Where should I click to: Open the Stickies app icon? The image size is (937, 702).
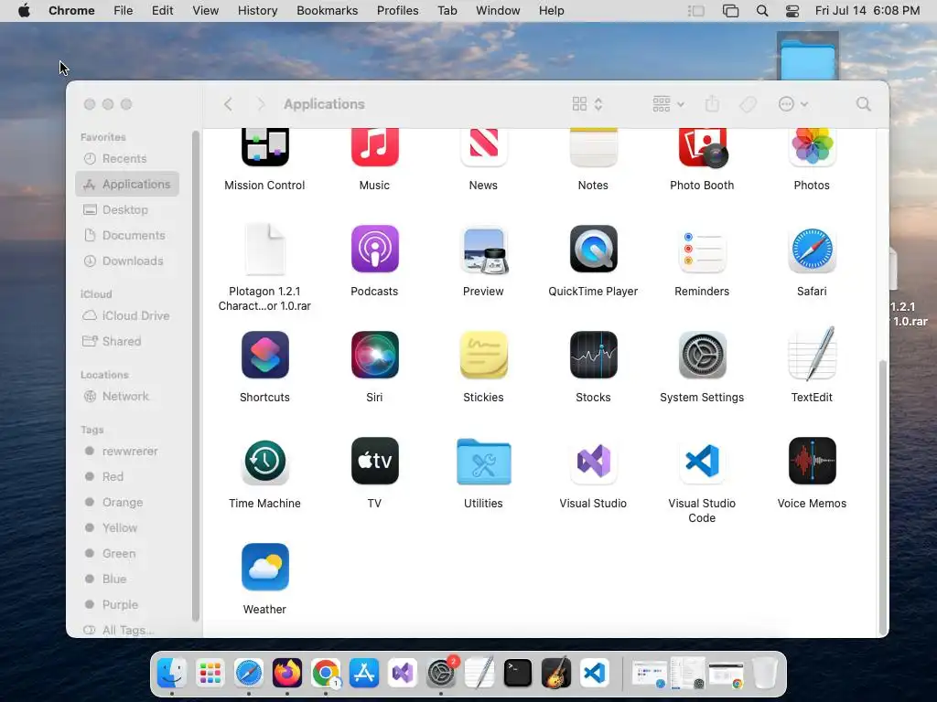tap(483, 355)
